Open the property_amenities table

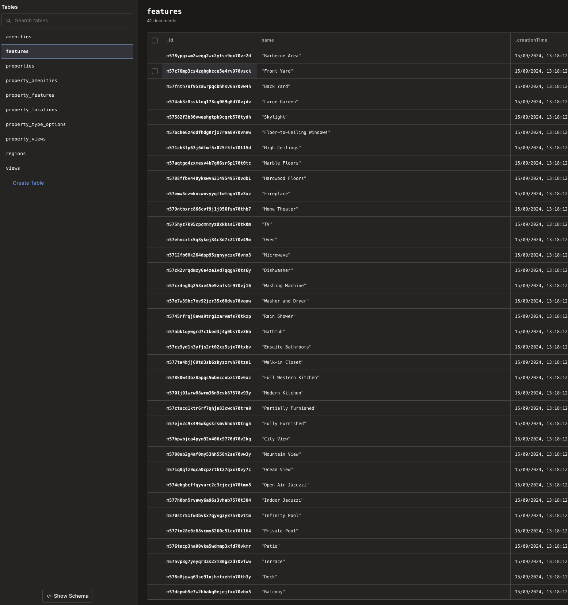(68, 81)
